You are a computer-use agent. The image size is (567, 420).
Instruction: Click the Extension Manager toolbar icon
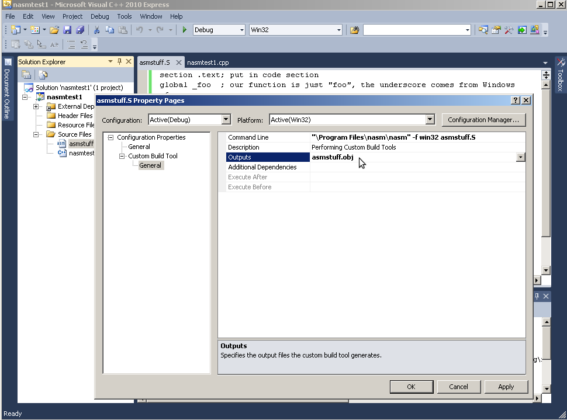[534, 30]
